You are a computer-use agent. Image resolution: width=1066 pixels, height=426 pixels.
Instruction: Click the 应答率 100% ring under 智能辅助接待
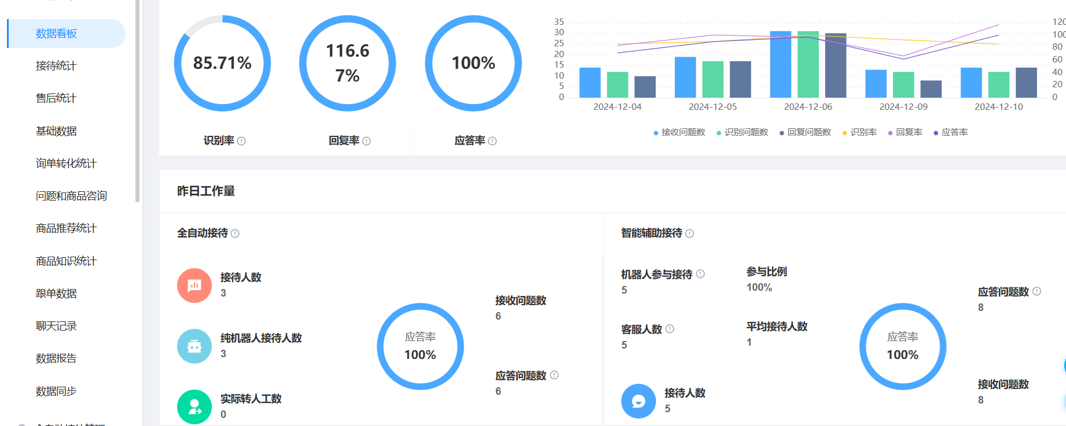[903, 346]
